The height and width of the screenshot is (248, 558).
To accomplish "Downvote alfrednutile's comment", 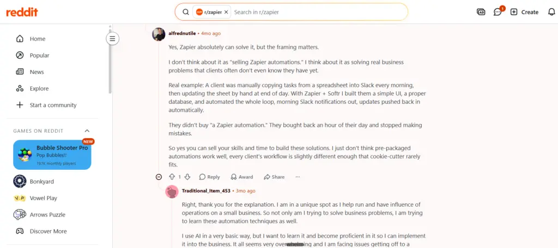I will (187, 177).
